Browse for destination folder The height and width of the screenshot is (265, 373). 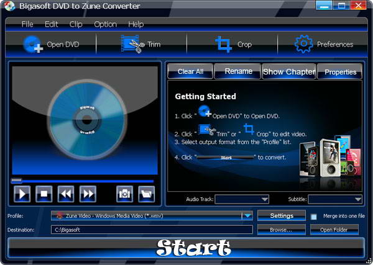282,230
